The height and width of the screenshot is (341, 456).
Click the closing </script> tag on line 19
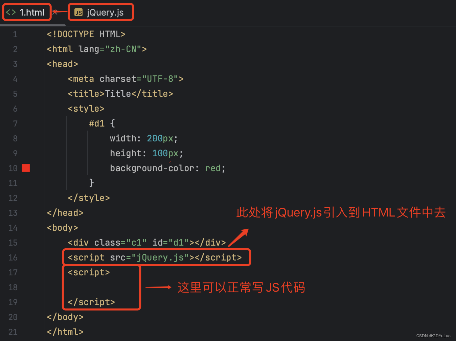91,302
